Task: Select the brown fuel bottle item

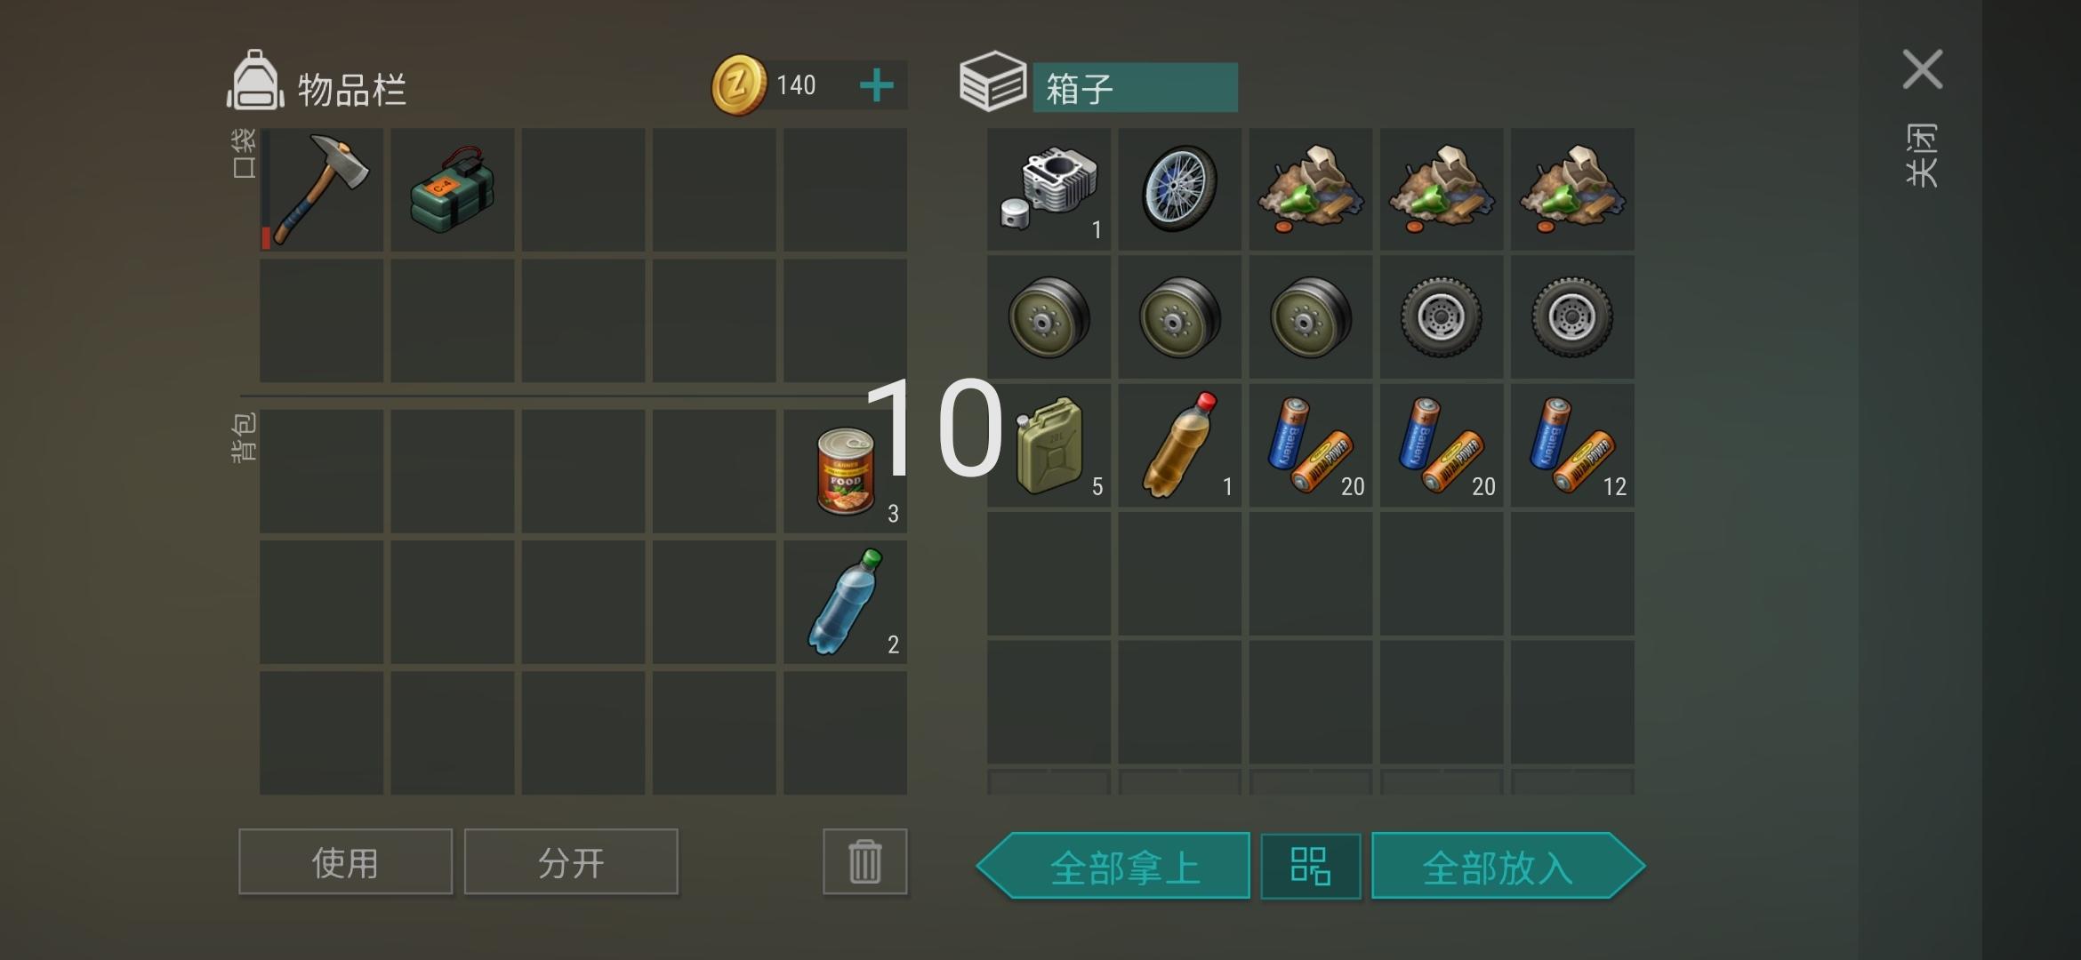Action: [x=1179, y=445]
